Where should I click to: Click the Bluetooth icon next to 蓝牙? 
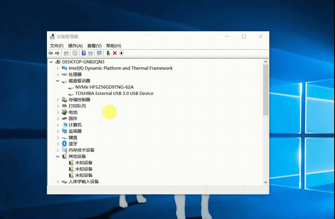click(x=64, y=144)
